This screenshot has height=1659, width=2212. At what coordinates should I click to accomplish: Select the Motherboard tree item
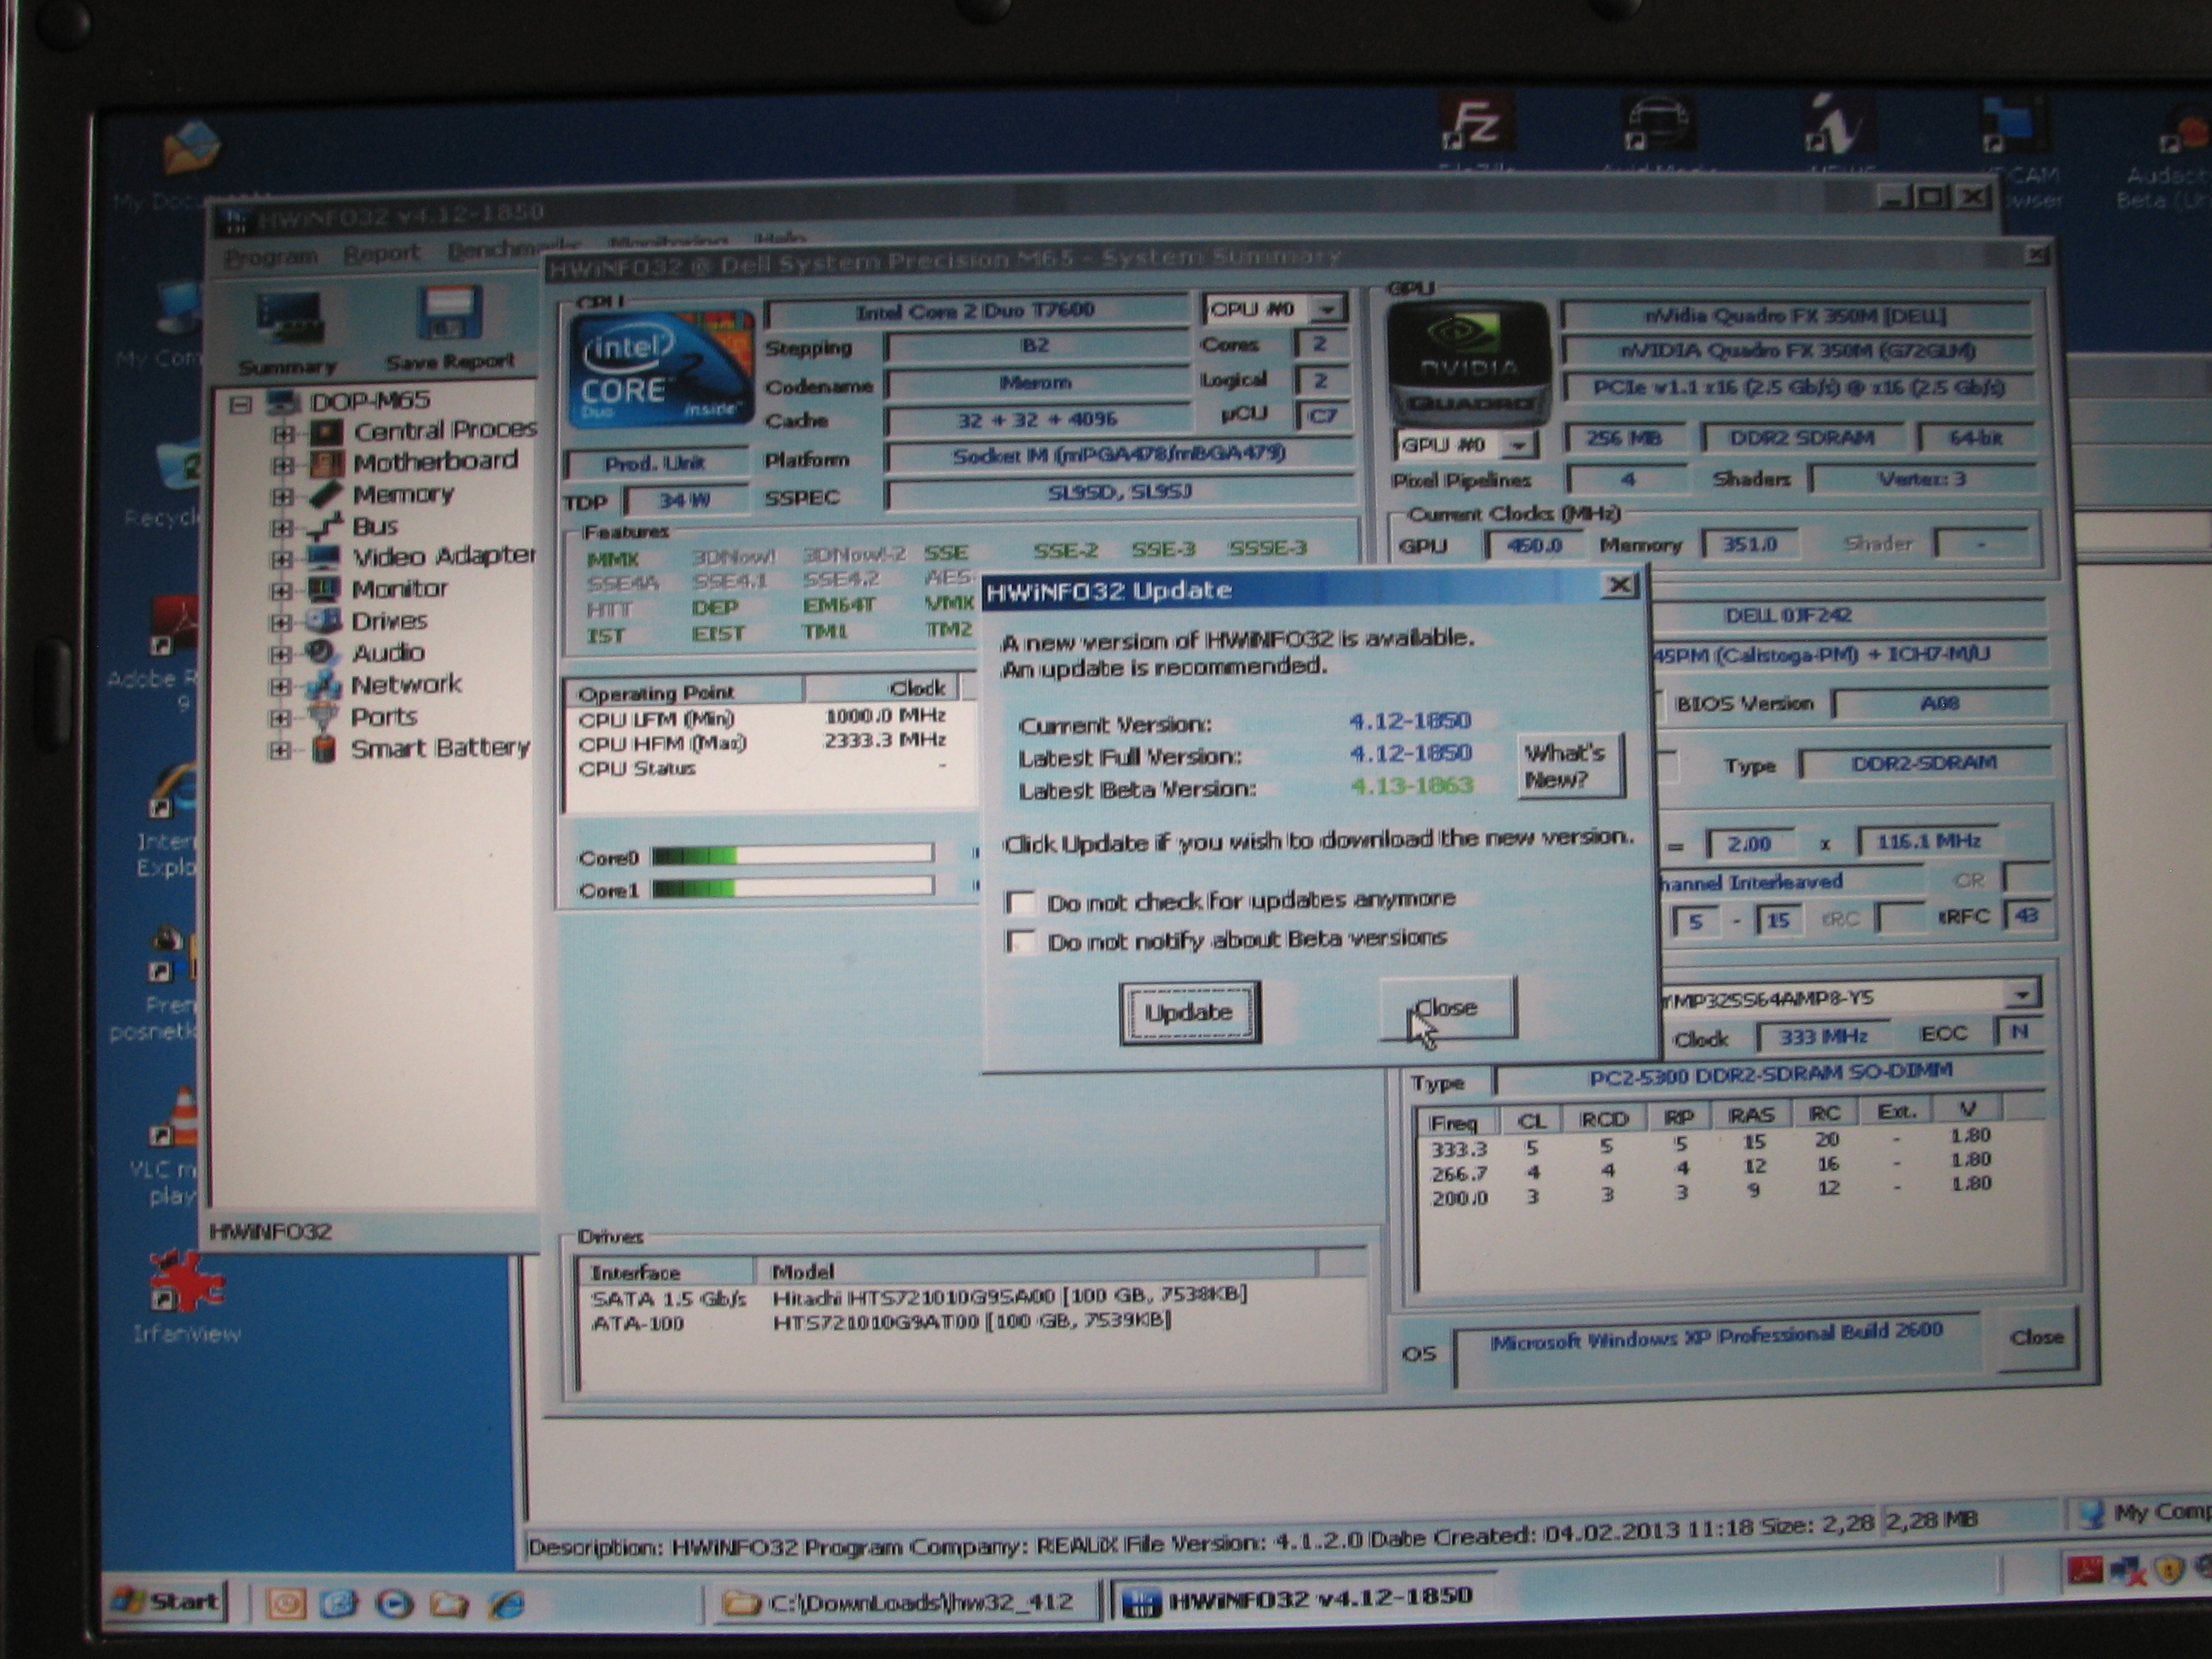coord(435,462)
